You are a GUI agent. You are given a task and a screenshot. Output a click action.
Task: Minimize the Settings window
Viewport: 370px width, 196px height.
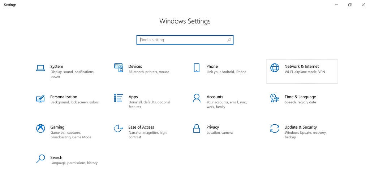pyautogui.click(x=336, y=5)
